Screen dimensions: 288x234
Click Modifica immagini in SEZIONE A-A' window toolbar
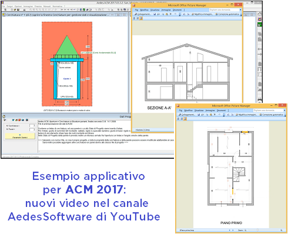[202, 14]
